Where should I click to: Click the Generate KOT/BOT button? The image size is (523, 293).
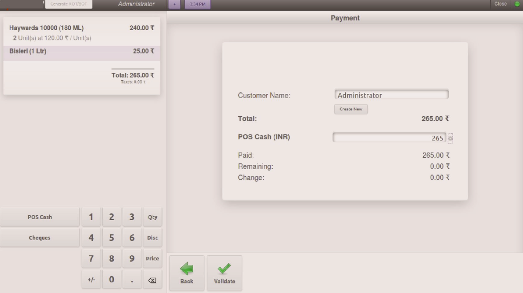click(69, 4)
